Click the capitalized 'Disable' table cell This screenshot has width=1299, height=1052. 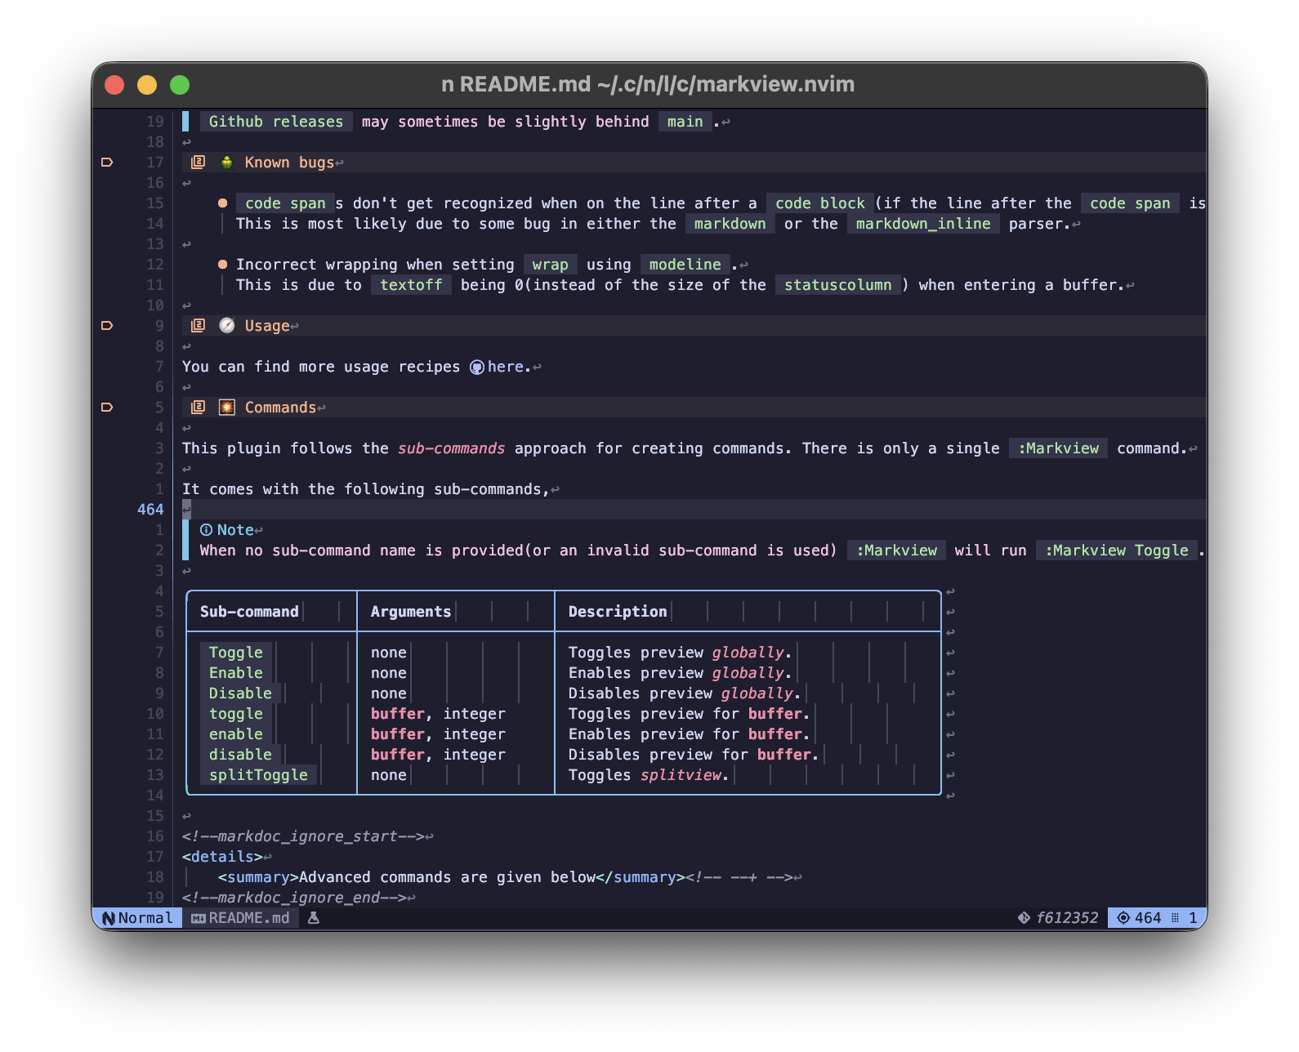(240, 693)
